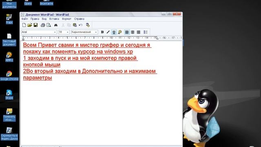Image resolution: width=261 pixels, height=147 pixels.
Task: Select the AIMP2 desktop icon
Action: coord(9,57)
